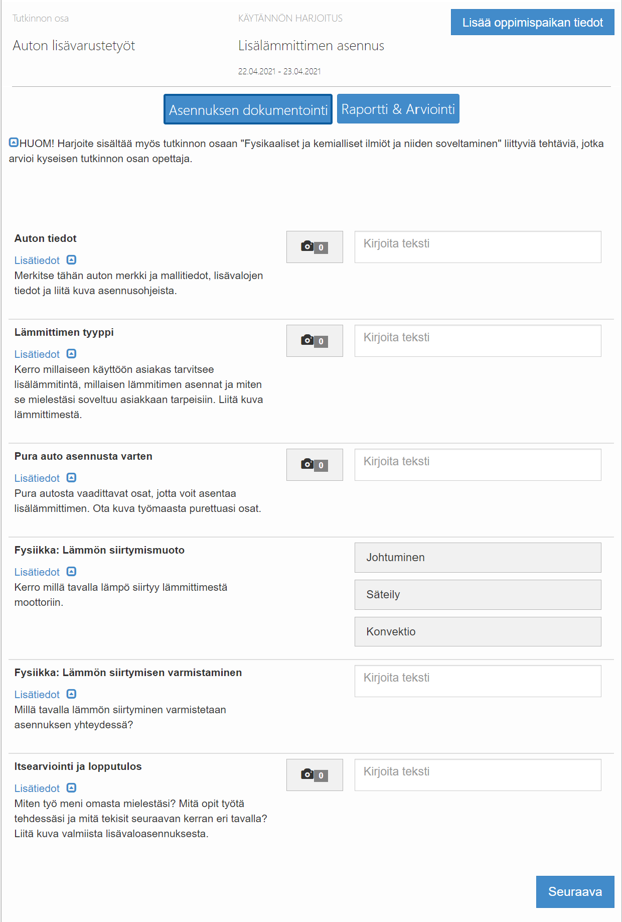Switch to Asennuksen dokumentointi tab
This screenshot has height=922, width=622.
tap(248, 109)
